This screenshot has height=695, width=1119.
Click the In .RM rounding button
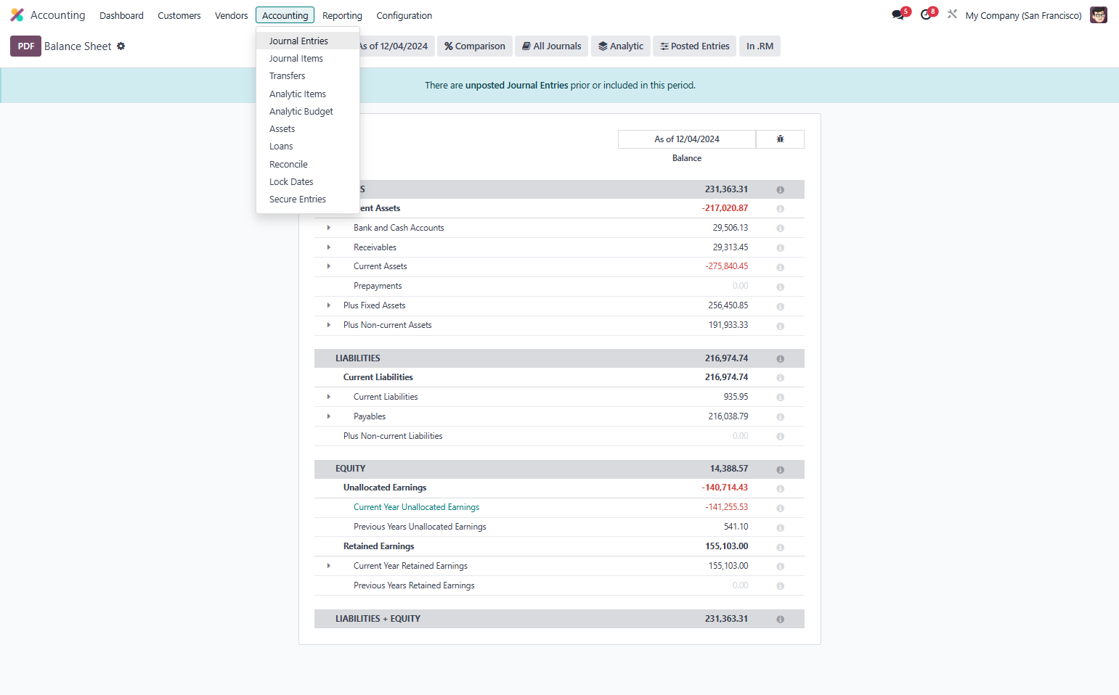coord(760,46)
